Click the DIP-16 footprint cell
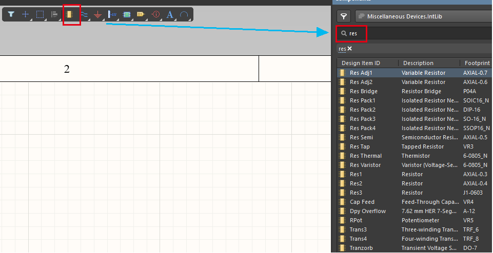Screen dimensions: 493x253 pos(471,110)
